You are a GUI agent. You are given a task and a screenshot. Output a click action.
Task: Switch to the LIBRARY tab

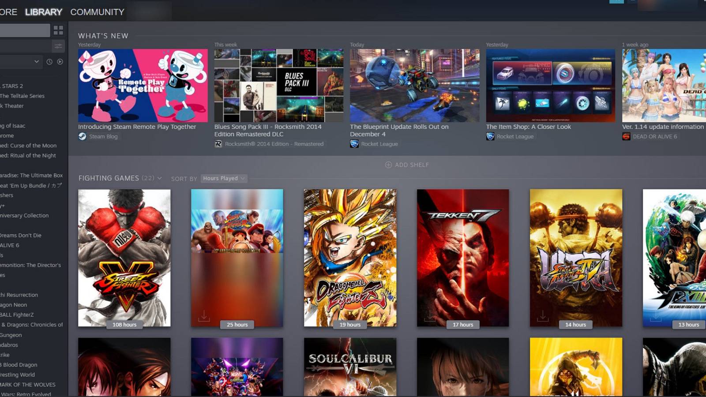(43, 12)
